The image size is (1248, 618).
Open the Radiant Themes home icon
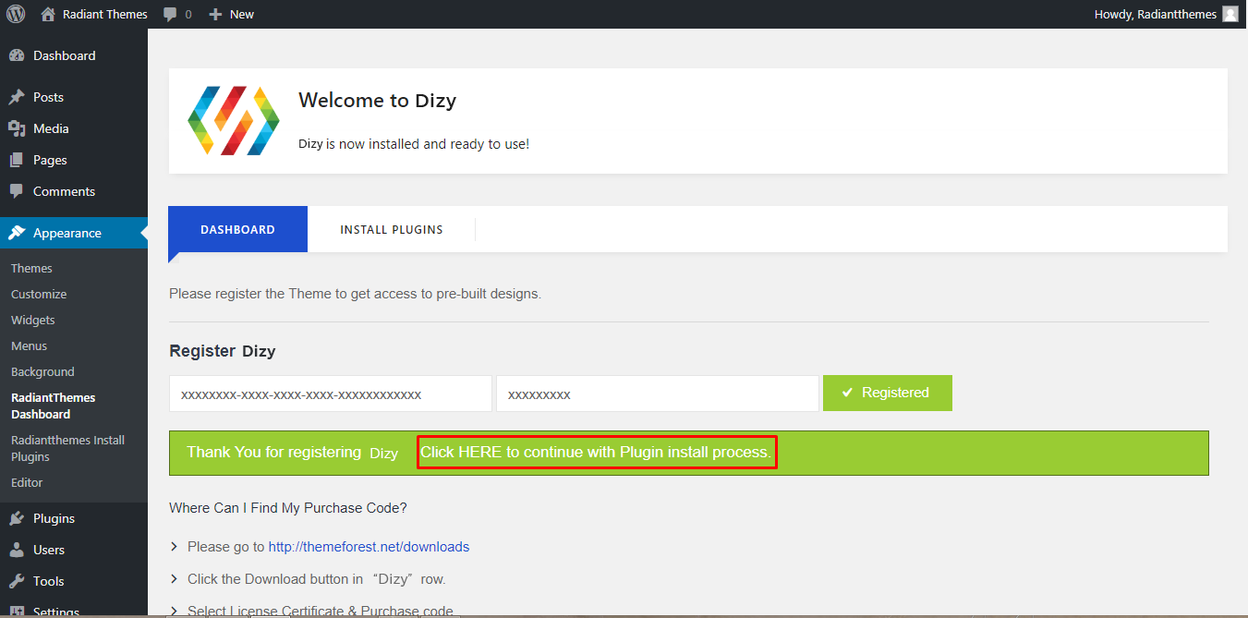coord(48,14)
